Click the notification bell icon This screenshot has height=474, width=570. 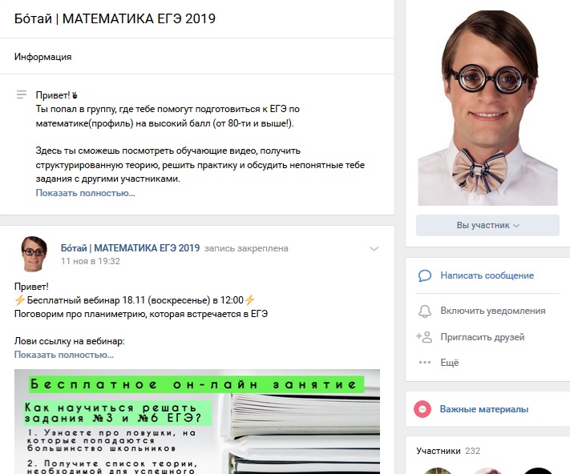click(x=425, y=311)
